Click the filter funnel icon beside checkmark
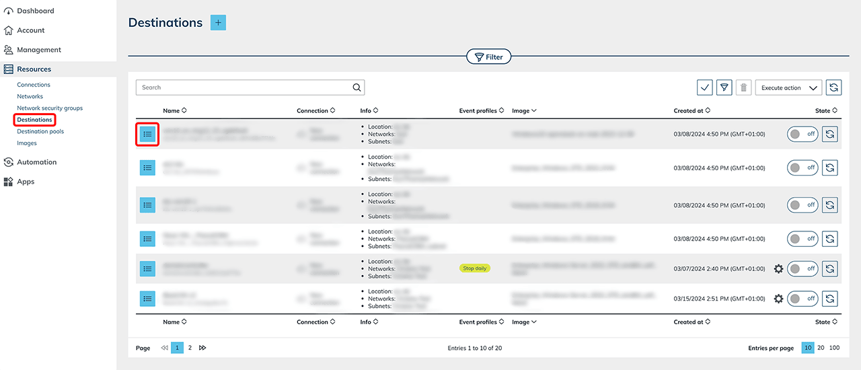This screenshot has width=861, height=370. [724, 87]
